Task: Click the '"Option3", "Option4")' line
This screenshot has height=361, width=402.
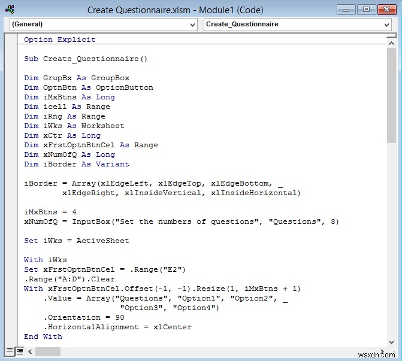Action: tap(170, 308)
